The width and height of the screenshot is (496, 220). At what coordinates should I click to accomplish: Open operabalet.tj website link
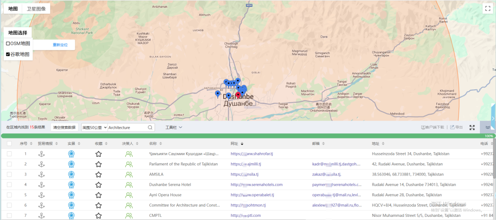click(252, 195)
